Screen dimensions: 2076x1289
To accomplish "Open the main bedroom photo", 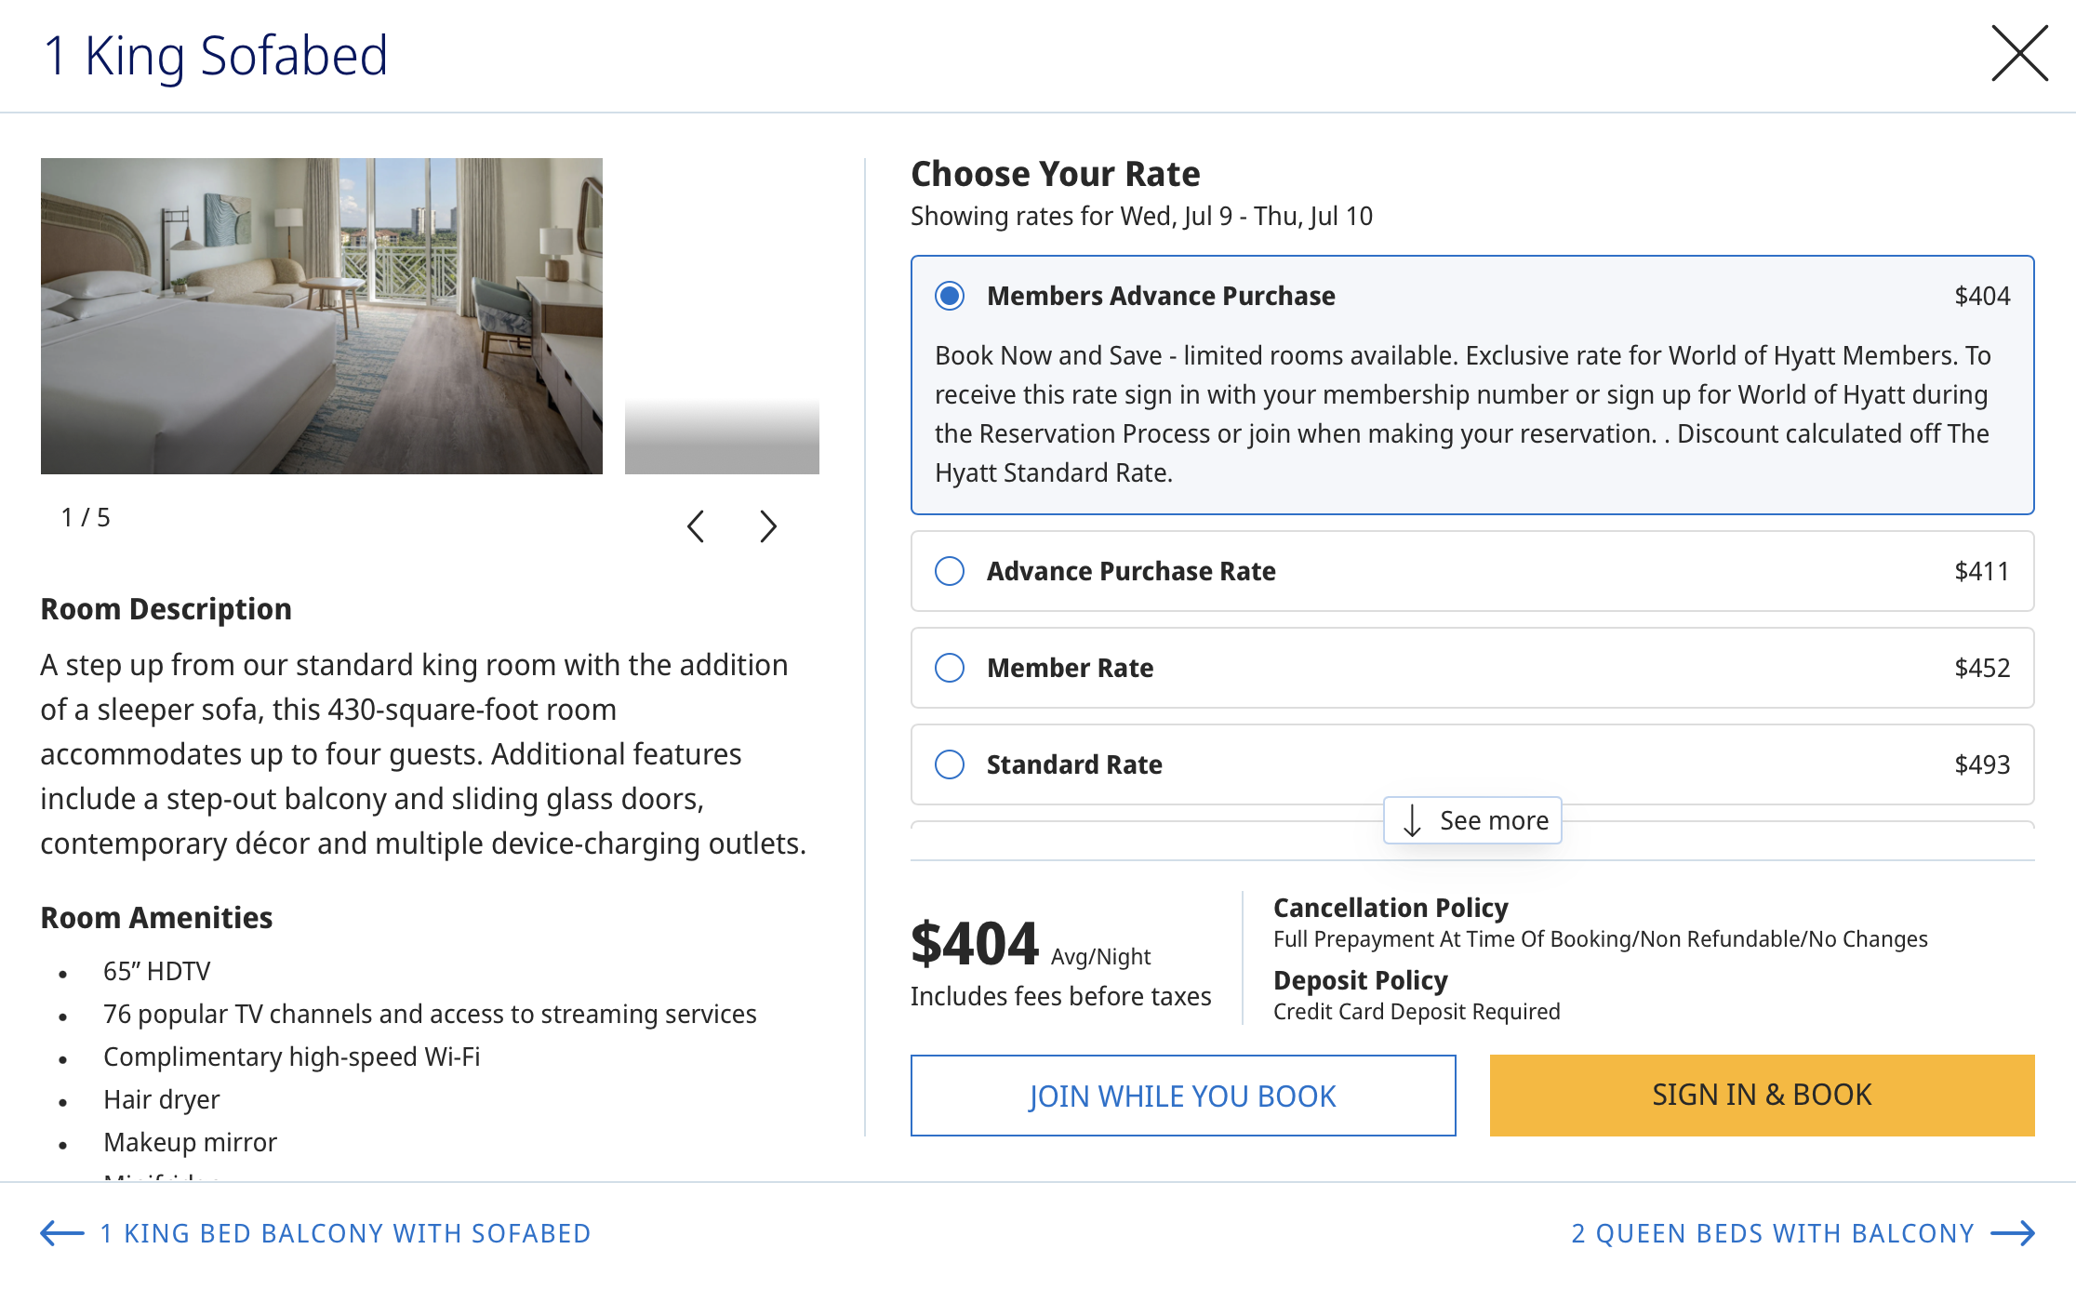I will point(321,316).
